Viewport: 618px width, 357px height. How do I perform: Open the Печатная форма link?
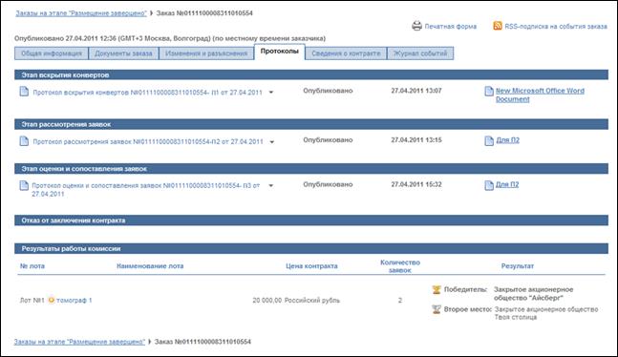coord(451,27)
